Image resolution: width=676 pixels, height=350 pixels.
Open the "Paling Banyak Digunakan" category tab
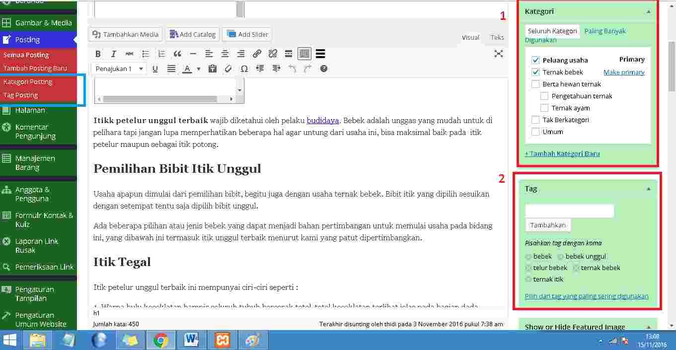[x=604, y=31]
